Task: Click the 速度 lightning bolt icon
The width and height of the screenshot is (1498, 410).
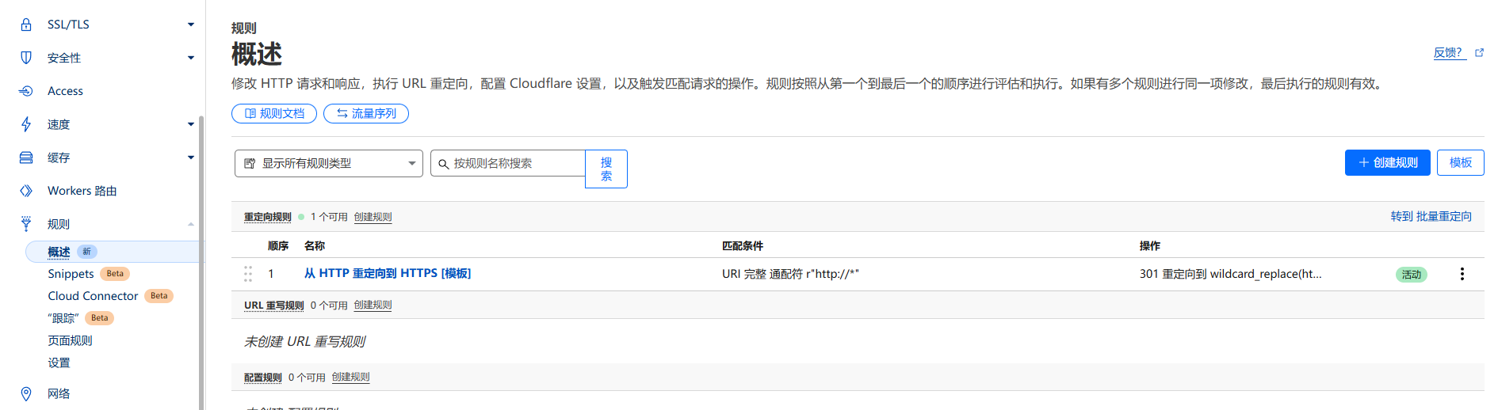Action: 26,124
